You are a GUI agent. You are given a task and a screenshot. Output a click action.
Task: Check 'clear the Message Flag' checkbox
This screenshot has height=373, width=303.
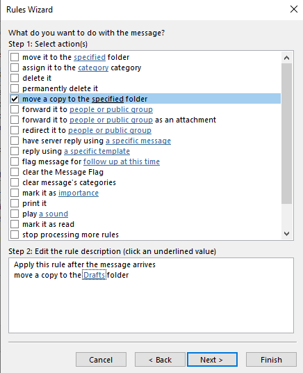(x=15, y=172)
